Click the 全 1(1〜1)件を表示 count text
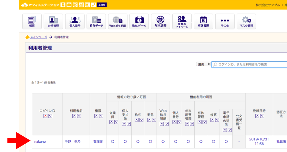 [x=44, y=83]
